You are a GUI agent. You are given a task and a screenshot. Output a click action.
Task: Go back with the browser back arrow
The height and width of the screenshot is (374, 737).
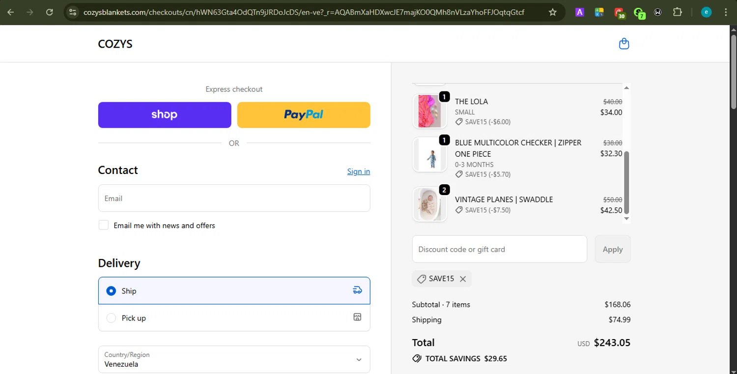tap(11, 12)
